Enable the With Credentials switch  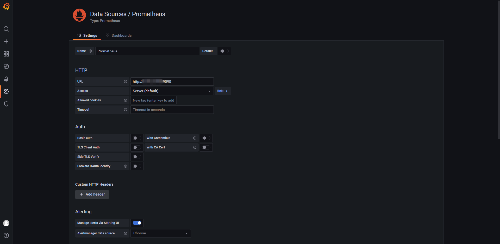[x=206, y=138]
